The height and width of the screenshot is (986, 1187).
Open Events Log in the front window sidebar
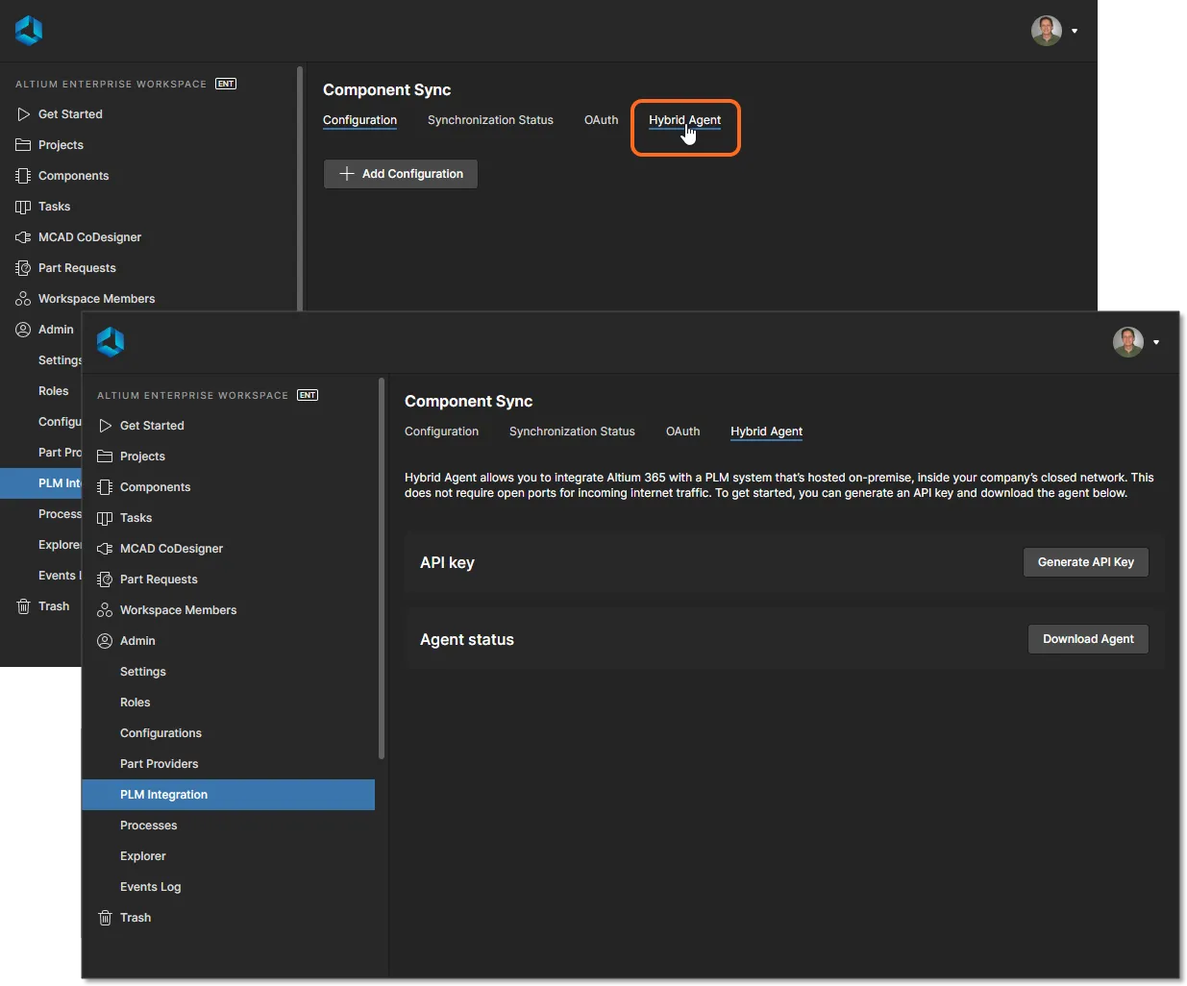click(151, 887)
